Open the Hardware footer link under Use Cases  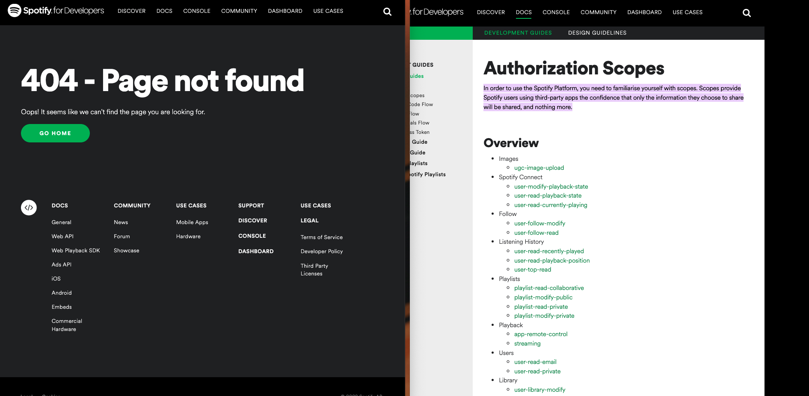pos(188,236)
